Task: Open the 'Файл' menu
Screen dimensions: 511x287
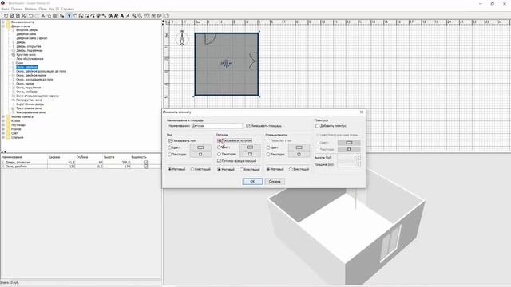Action: 5,9
